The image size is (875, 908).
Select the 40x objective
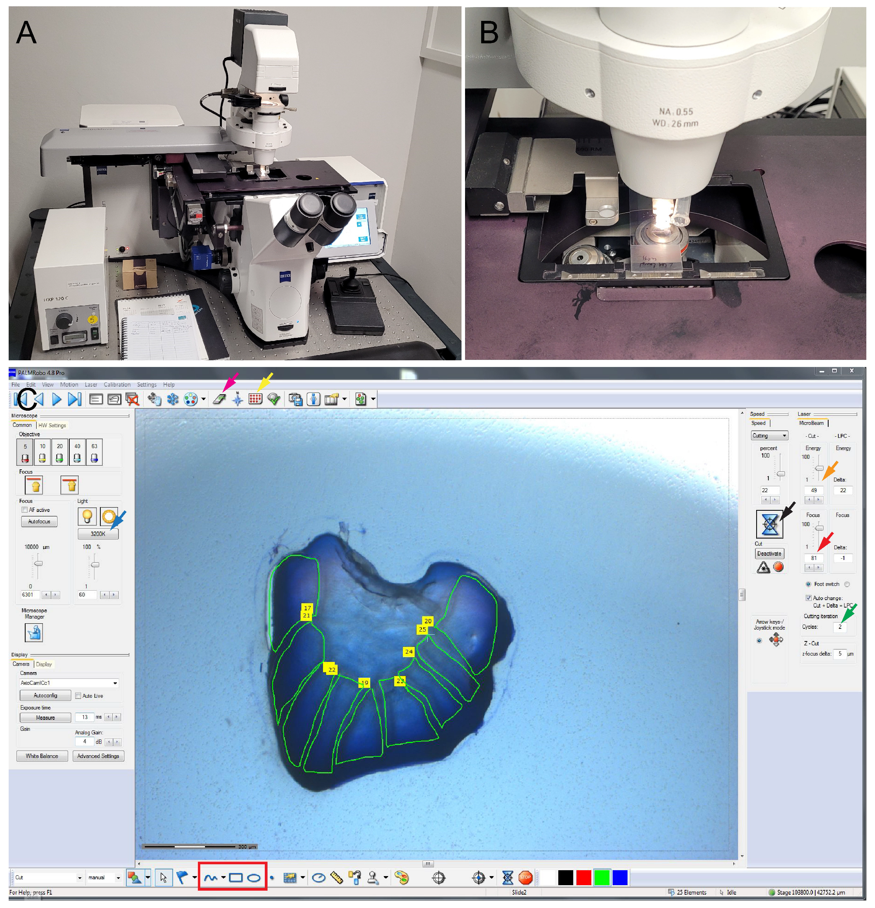(x=77, y=452)
